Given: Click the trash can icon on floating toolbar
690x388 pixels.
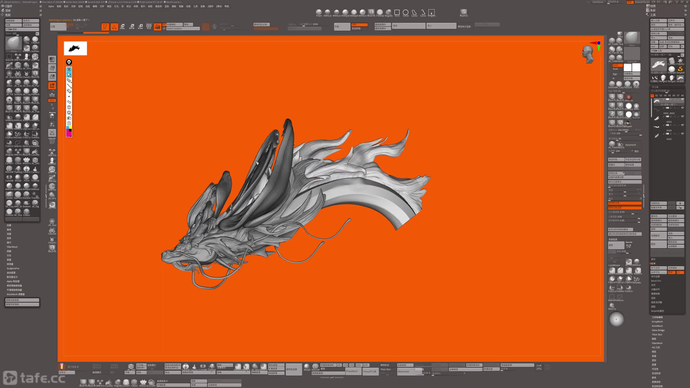Looking at the screenshot, I should tap(69, 107).
